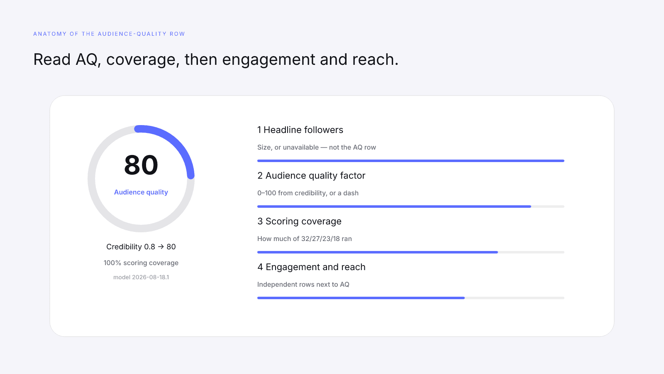664x374 pixels.
Task: Click the 'Credibility 0.8 → 80' line
Action: [x=141, y=247]
